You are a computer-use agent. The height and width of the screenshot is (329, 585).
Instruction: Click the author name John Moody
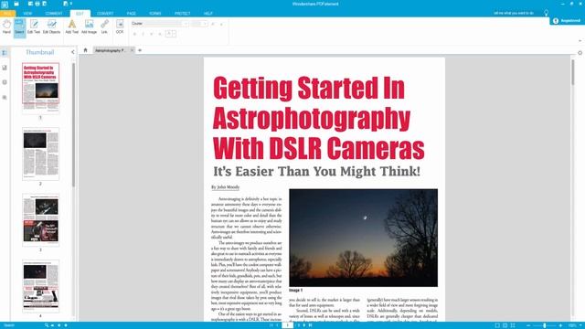[229, 186]
